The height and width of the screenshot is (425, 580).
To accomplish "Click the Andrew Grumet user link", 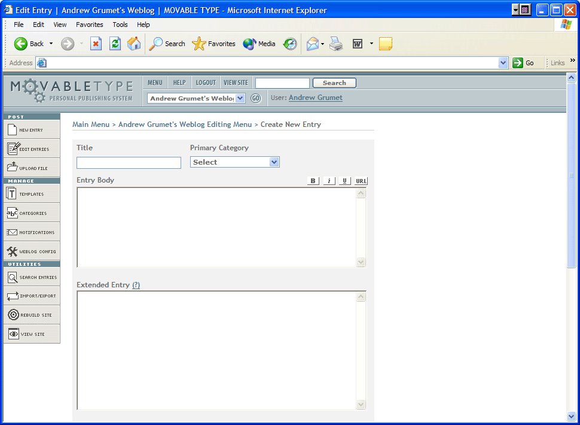I will (x=316, y=98).
